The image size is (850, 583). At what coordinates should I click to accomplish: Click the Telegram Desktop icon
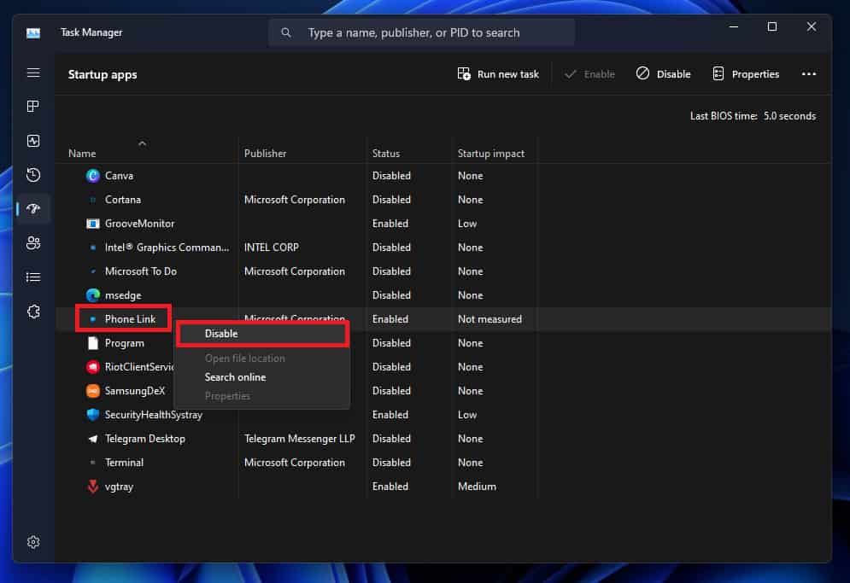tap(93, 439)
